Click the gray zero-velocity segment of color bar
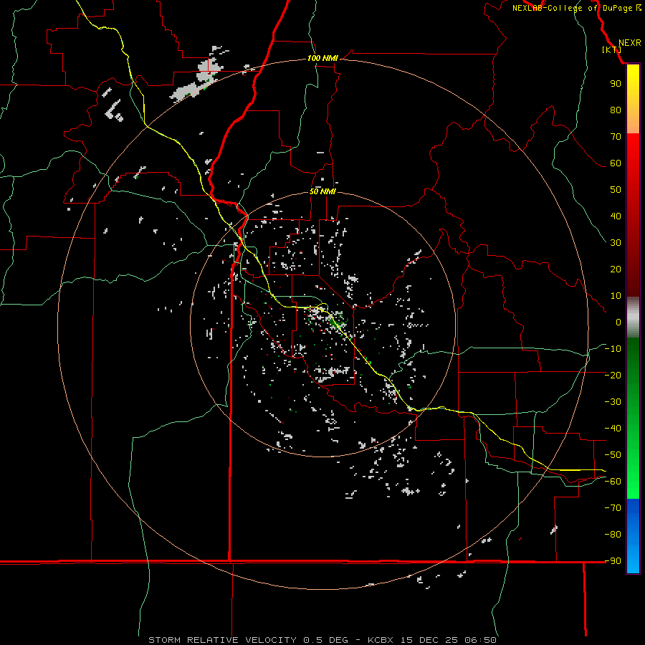645x645 pixels. (x=633, y=317)
